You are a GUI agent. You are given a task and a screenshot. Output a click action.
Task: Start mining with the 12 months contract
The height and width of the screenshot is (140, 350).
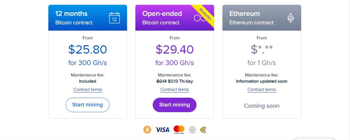click(x=87, y=105)
